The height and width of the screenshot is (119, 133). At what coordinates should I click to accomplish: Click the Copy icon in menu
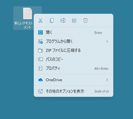(52, 20)
